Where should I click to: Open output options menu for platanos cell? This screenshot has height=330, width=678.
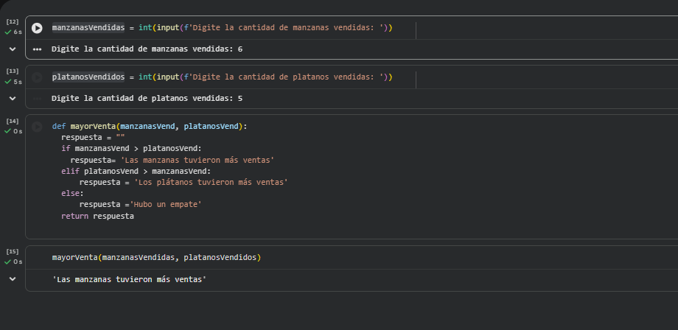click(x=37, y=98)
